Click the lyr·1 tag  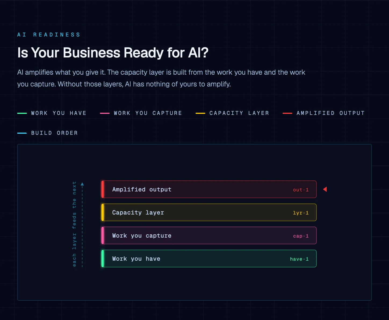coord(301,213)
